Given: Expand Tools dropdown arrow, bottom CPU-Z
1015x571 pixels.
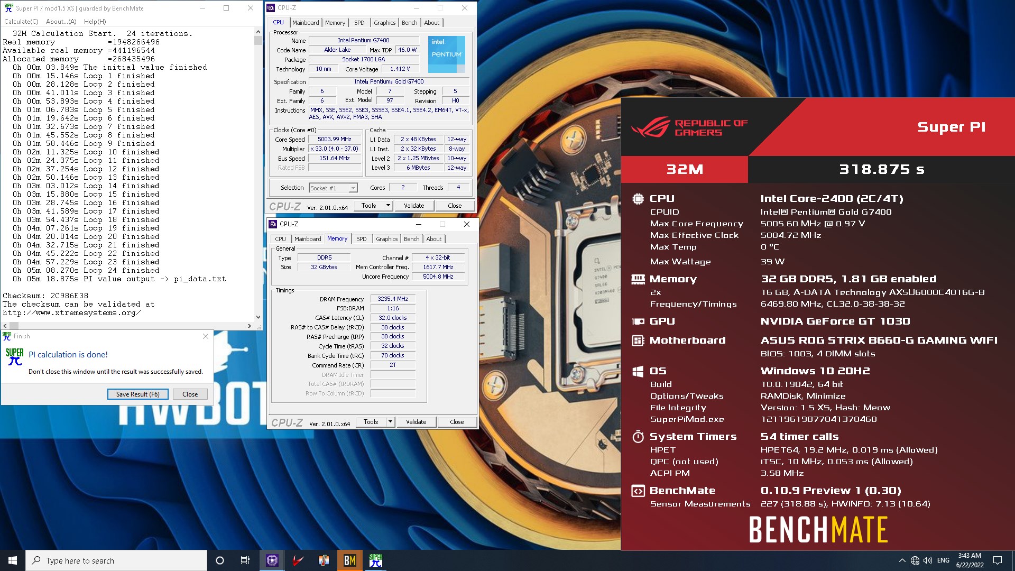Looking at the screenshot, I should click(x=391, y=422).
